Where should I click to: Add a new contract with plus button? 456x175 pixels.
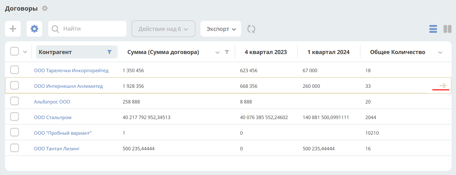point(13,29)
